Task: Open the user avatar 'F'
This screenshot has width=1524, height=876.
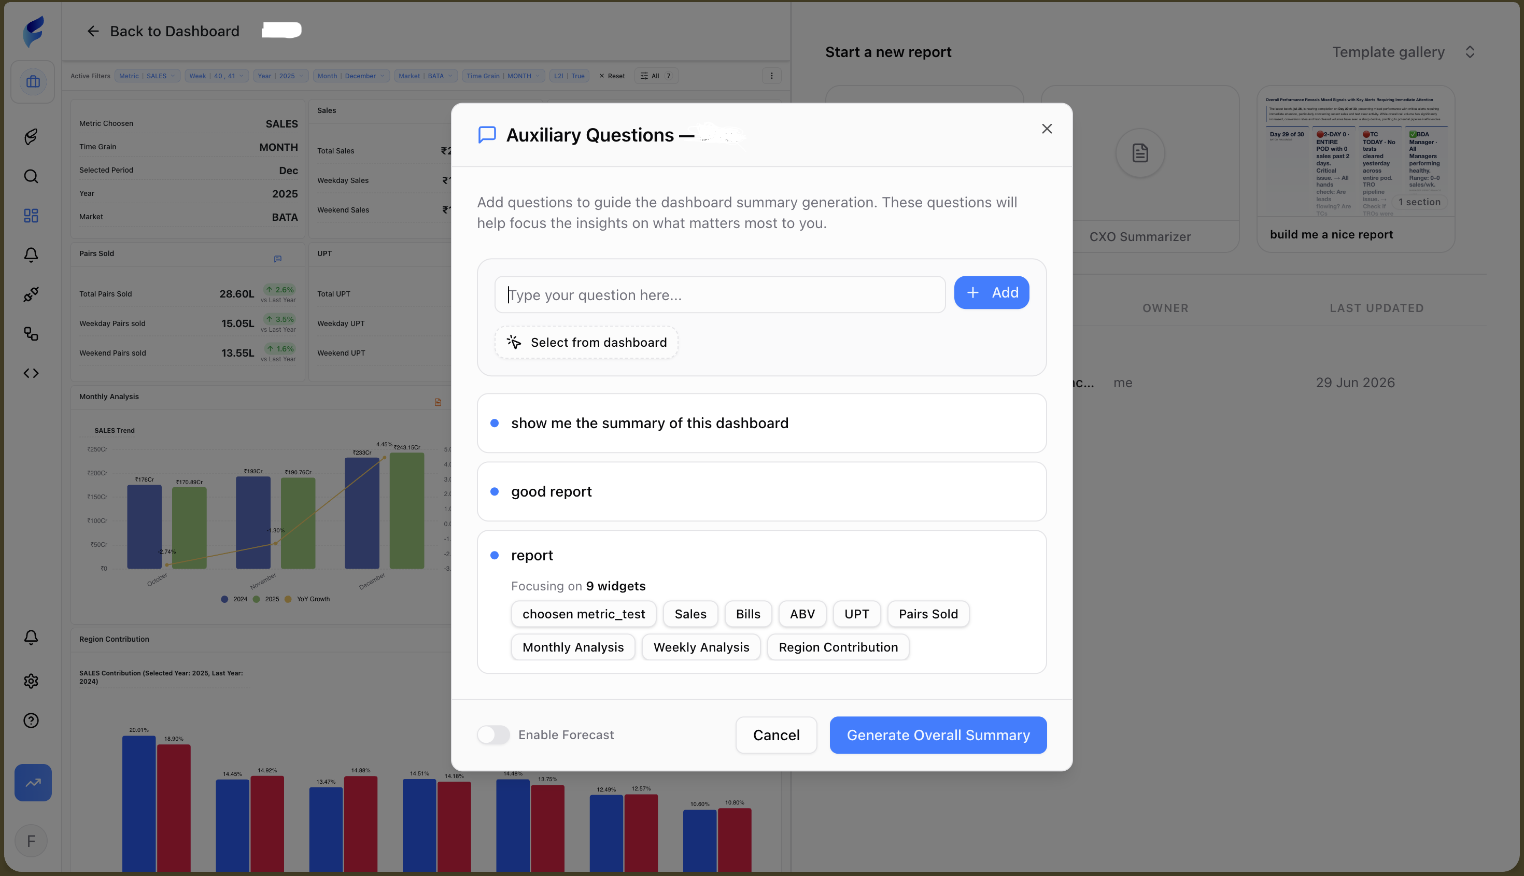Action: point(31,841)
